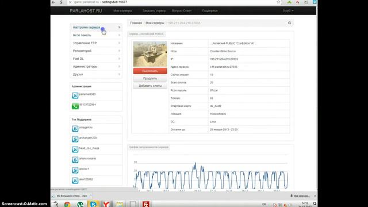This screenshot has width=368, height=207.
Task: Click the red extension icon in browser toolbar
Action: click(x=298, y=2)
